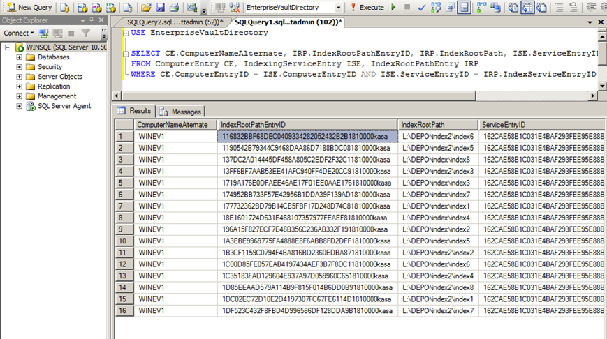Switch to SQLQuery1.sql tab
607x339 pixels.
coord(288,22)
